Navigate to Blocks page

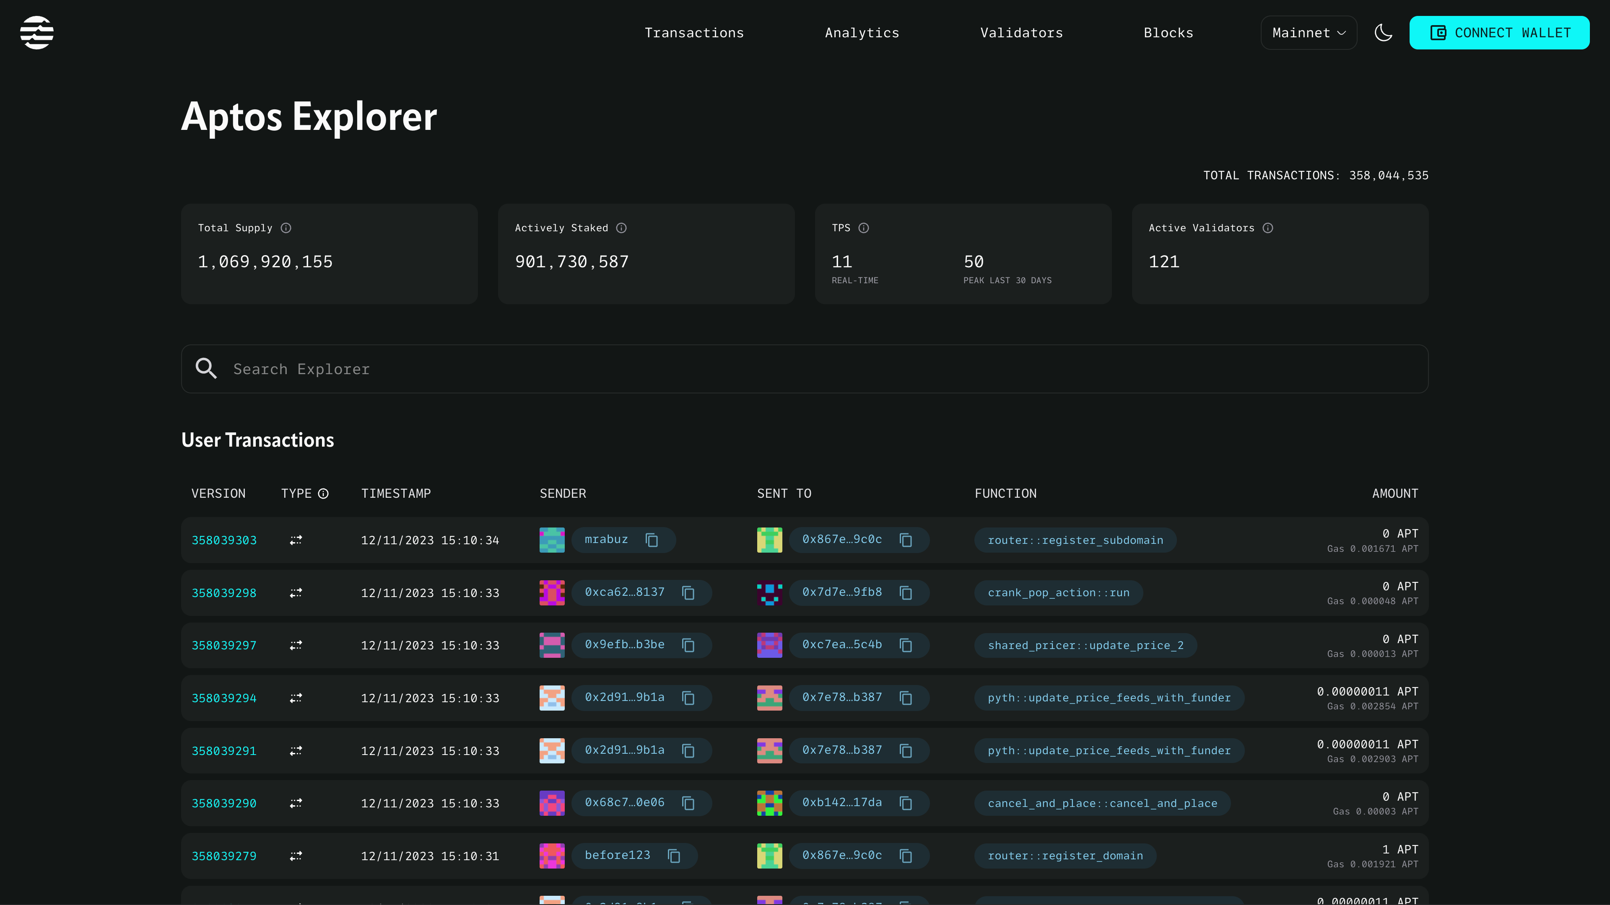tap(1168, 33)
